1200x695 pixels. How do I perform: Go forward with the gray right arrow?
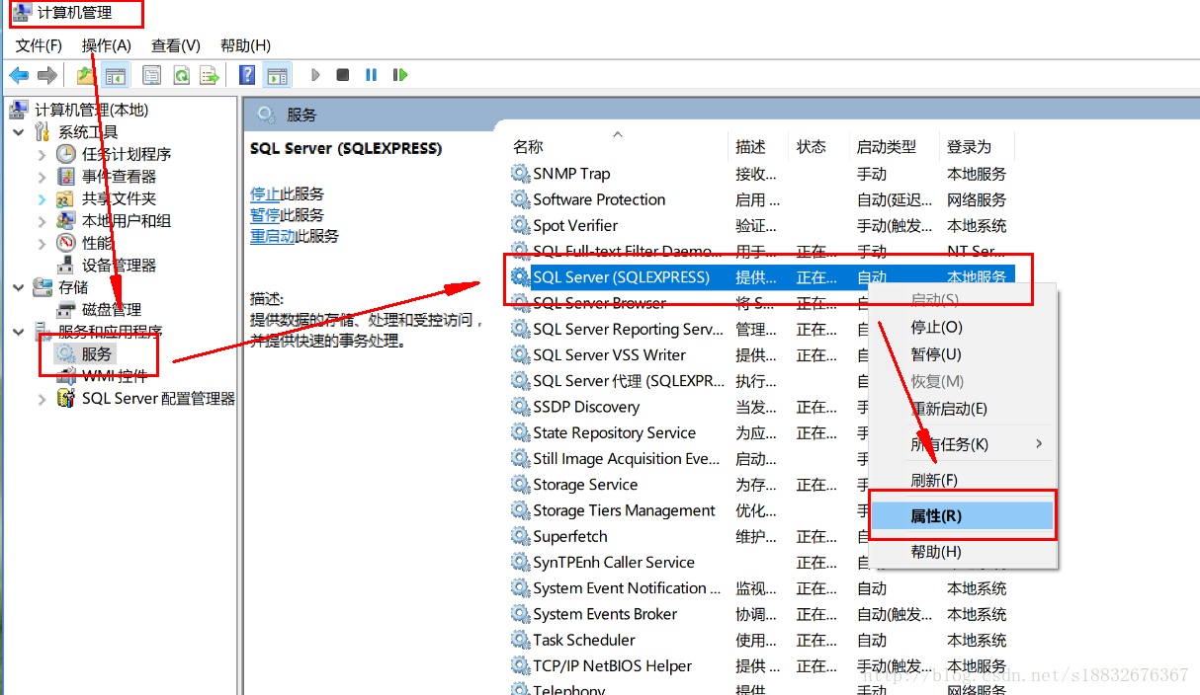click(46, 75)
